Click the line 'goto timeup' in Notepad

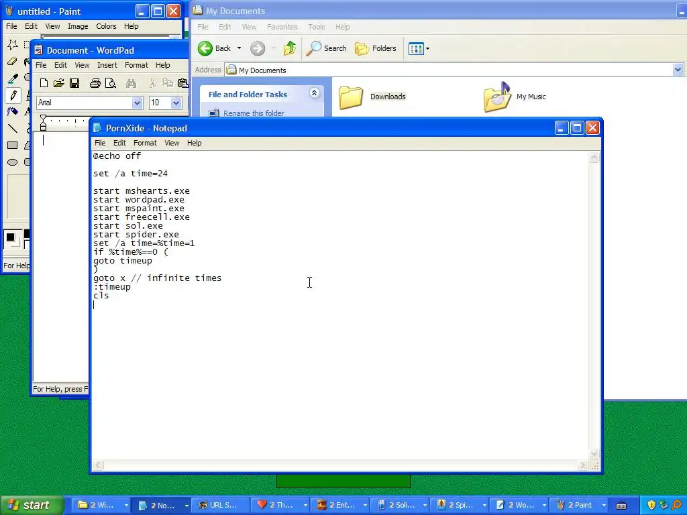(x=122, y=261)
